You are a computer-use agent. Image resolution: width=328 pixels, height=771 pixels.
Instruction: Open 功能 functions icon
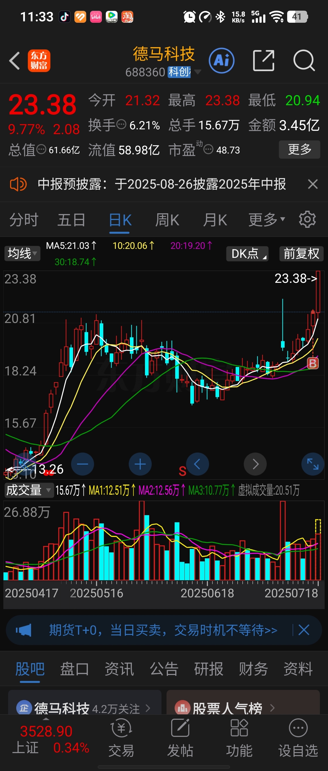(x=239, y=738)
